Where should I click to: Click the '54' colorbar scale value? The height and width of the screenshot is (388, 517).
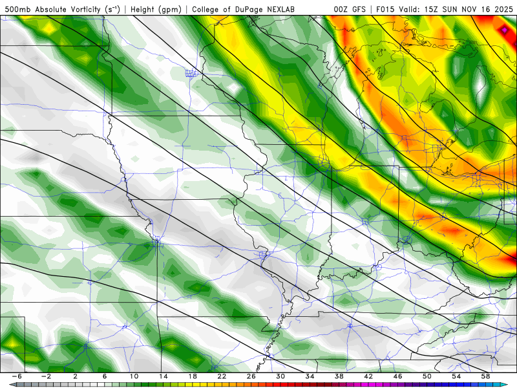coord(456,376)
